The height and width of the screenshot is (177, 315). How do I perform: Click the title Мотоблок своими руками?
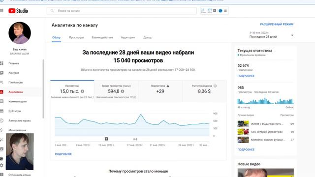tap(268, 140)
